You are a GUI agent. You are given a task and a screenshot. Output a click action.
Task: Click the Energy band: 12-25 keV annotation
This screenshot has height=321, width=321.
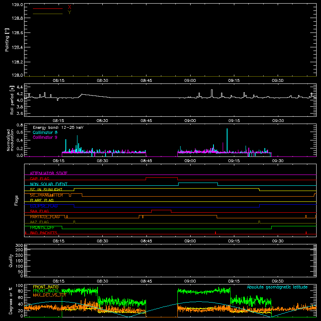(58, 128)
